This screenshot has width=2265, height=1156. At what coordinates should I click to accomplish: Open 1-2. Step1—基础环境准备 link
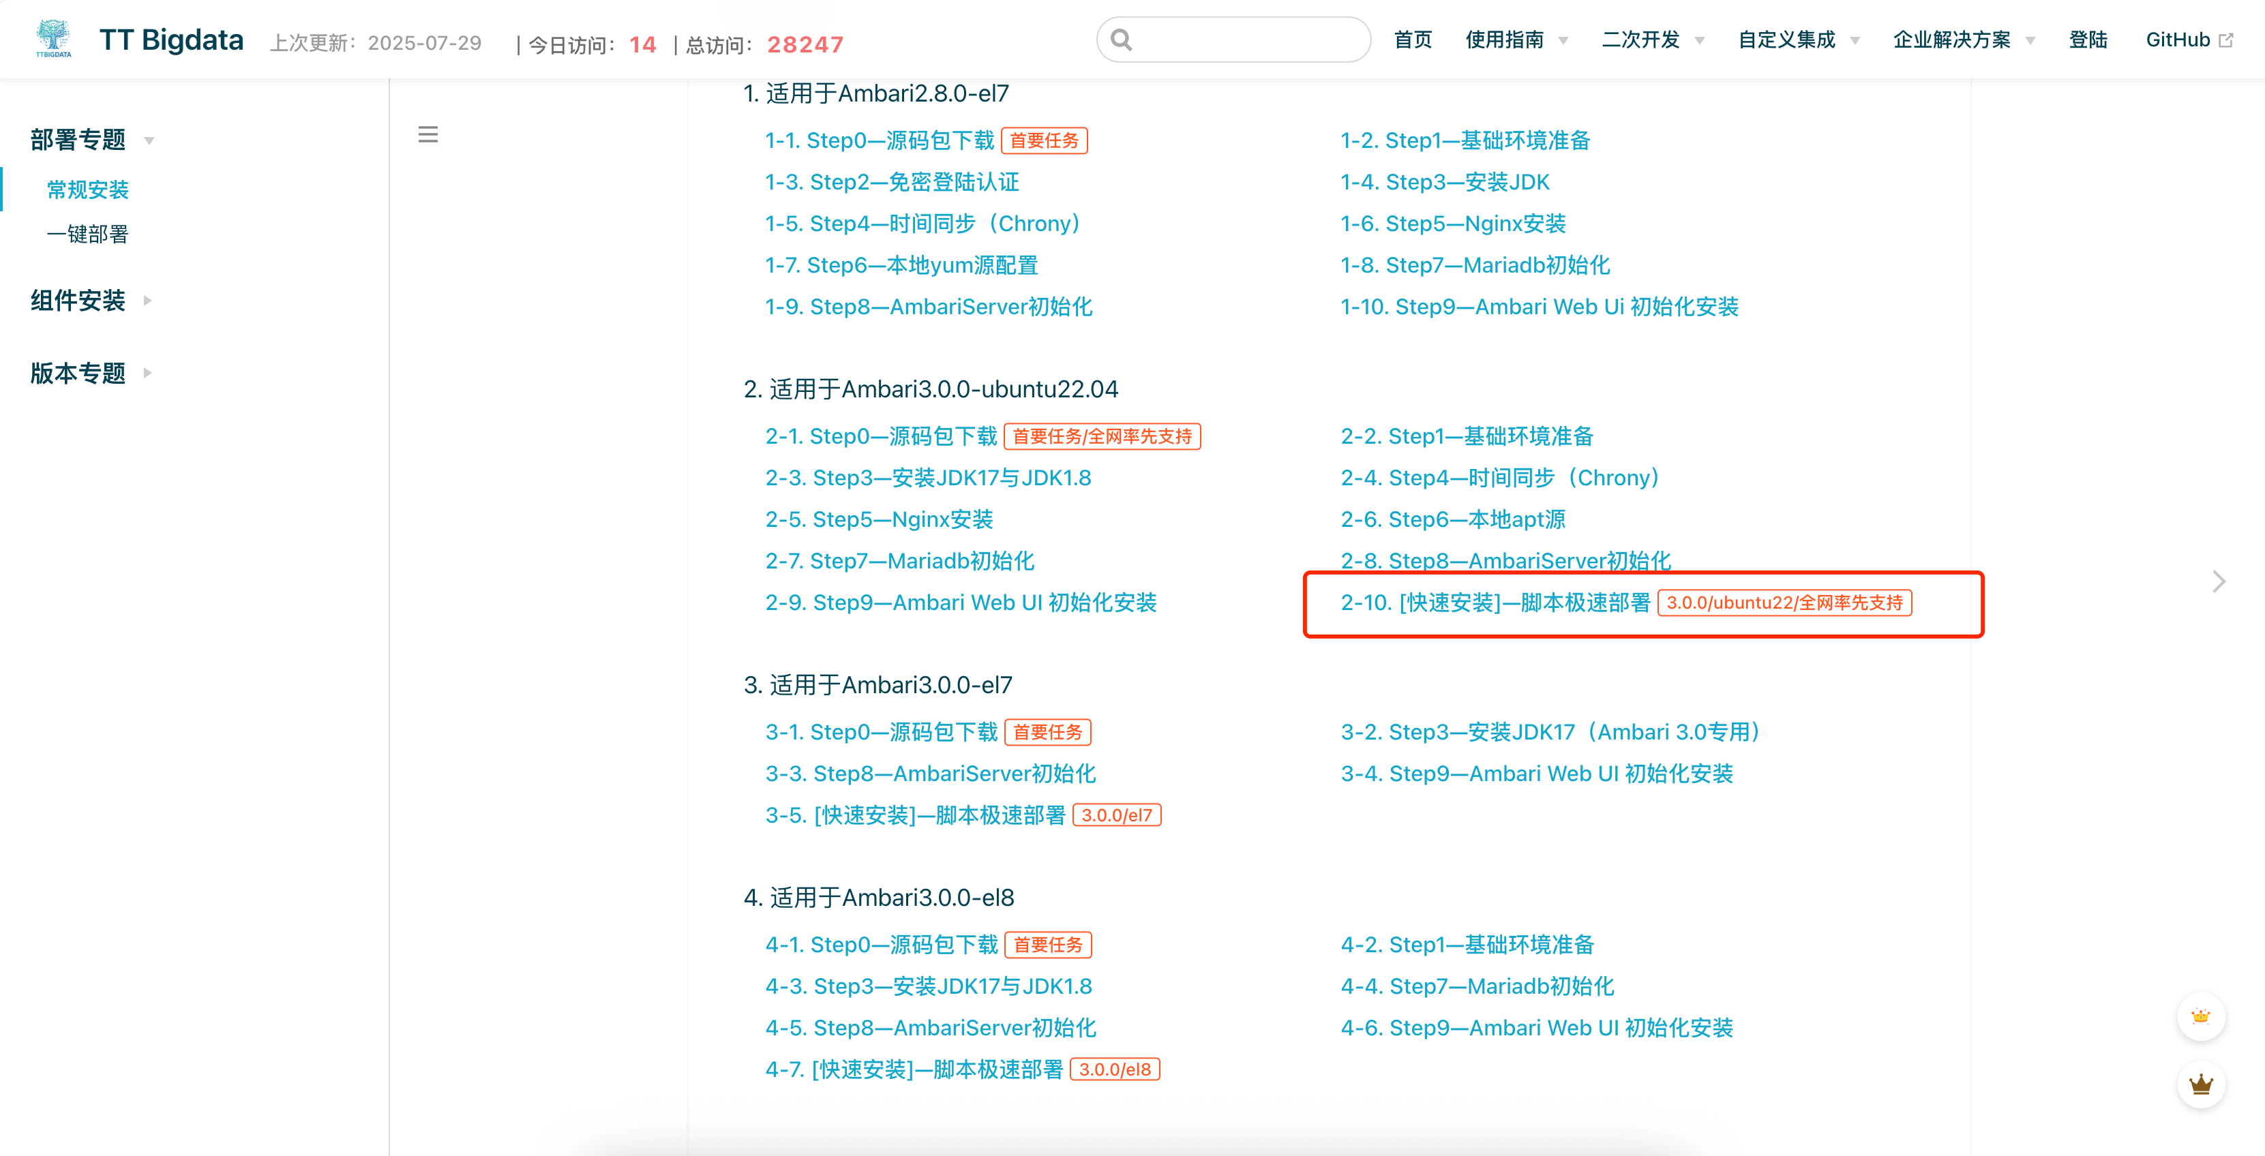coord(1465,140)
